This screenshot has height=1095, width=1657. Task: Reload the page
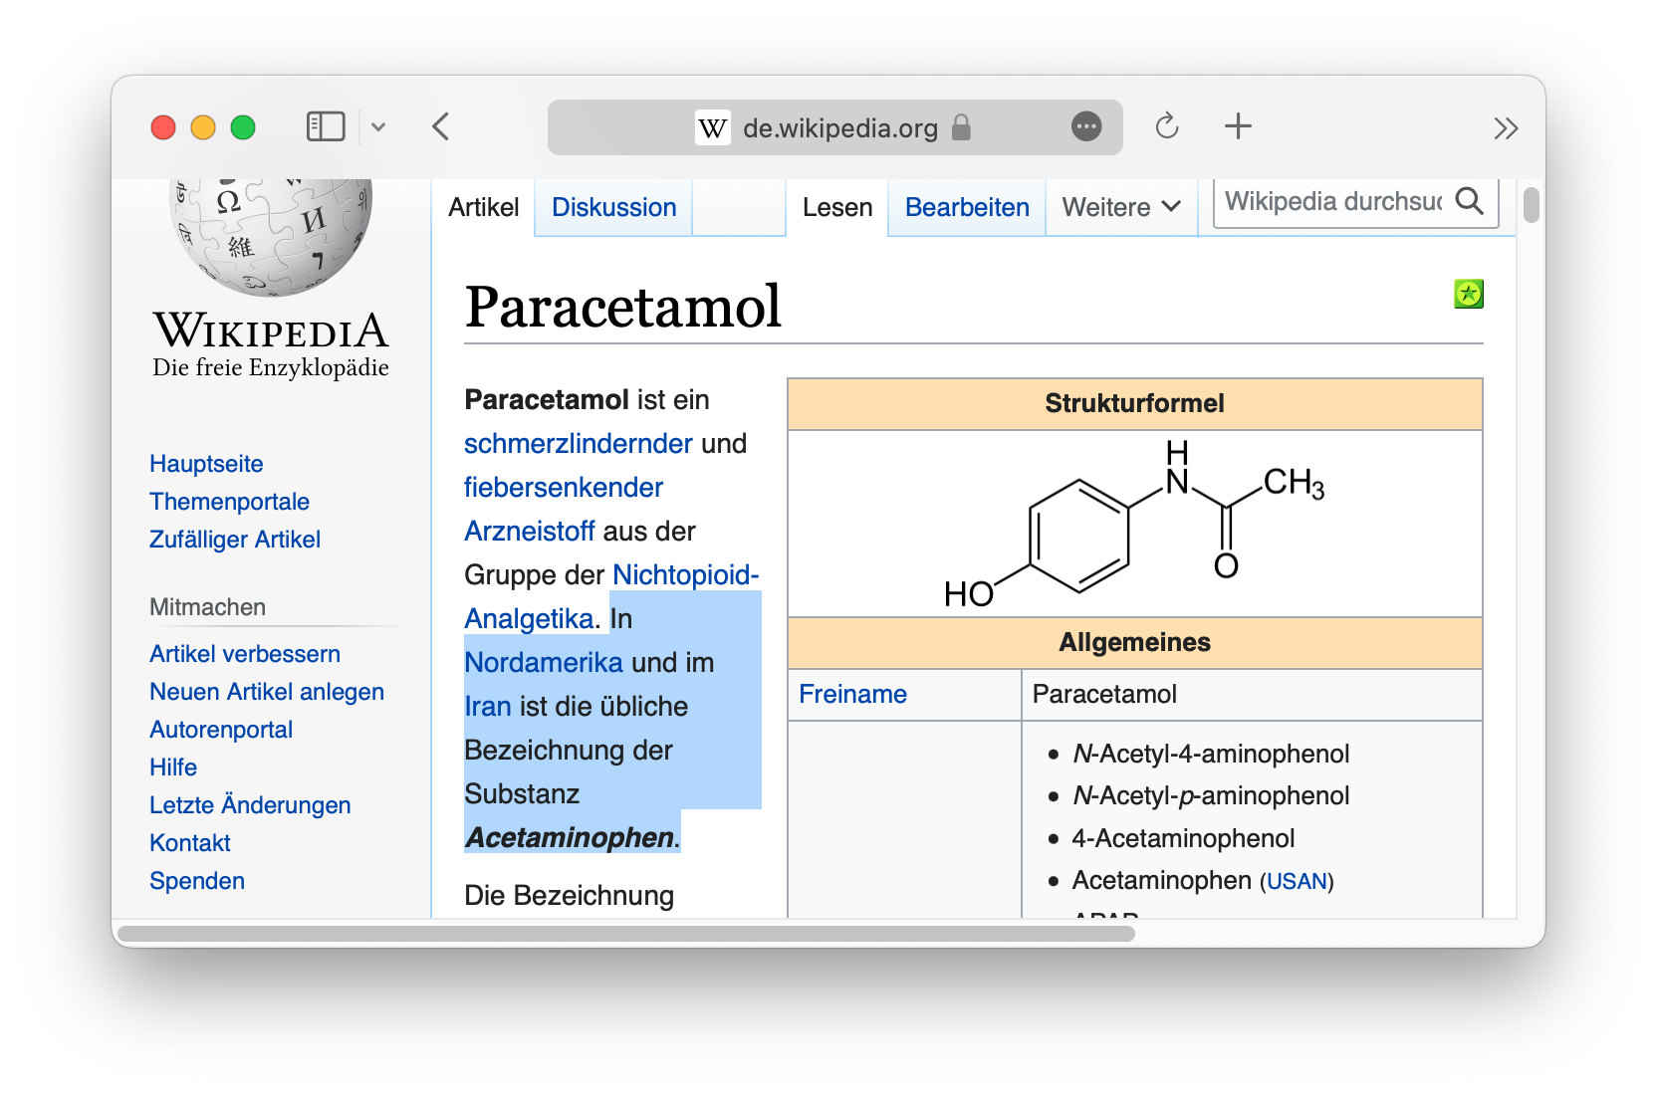click(x=1167, y=126)
